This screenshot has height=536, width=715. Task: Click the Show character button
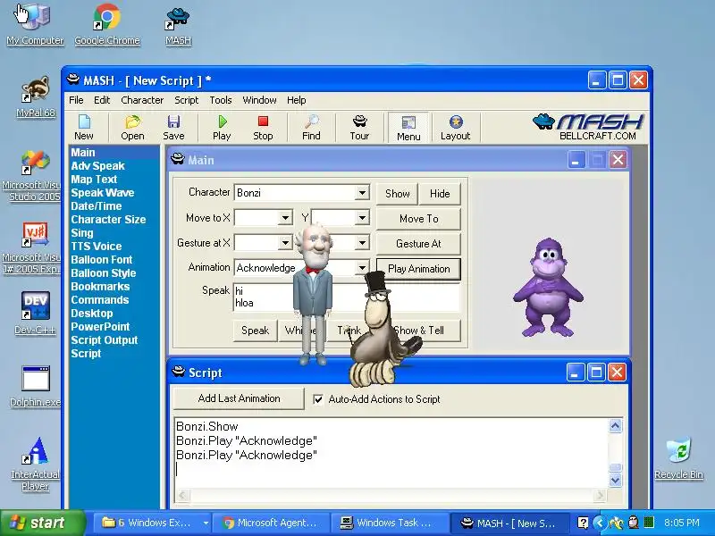(397, 194)
